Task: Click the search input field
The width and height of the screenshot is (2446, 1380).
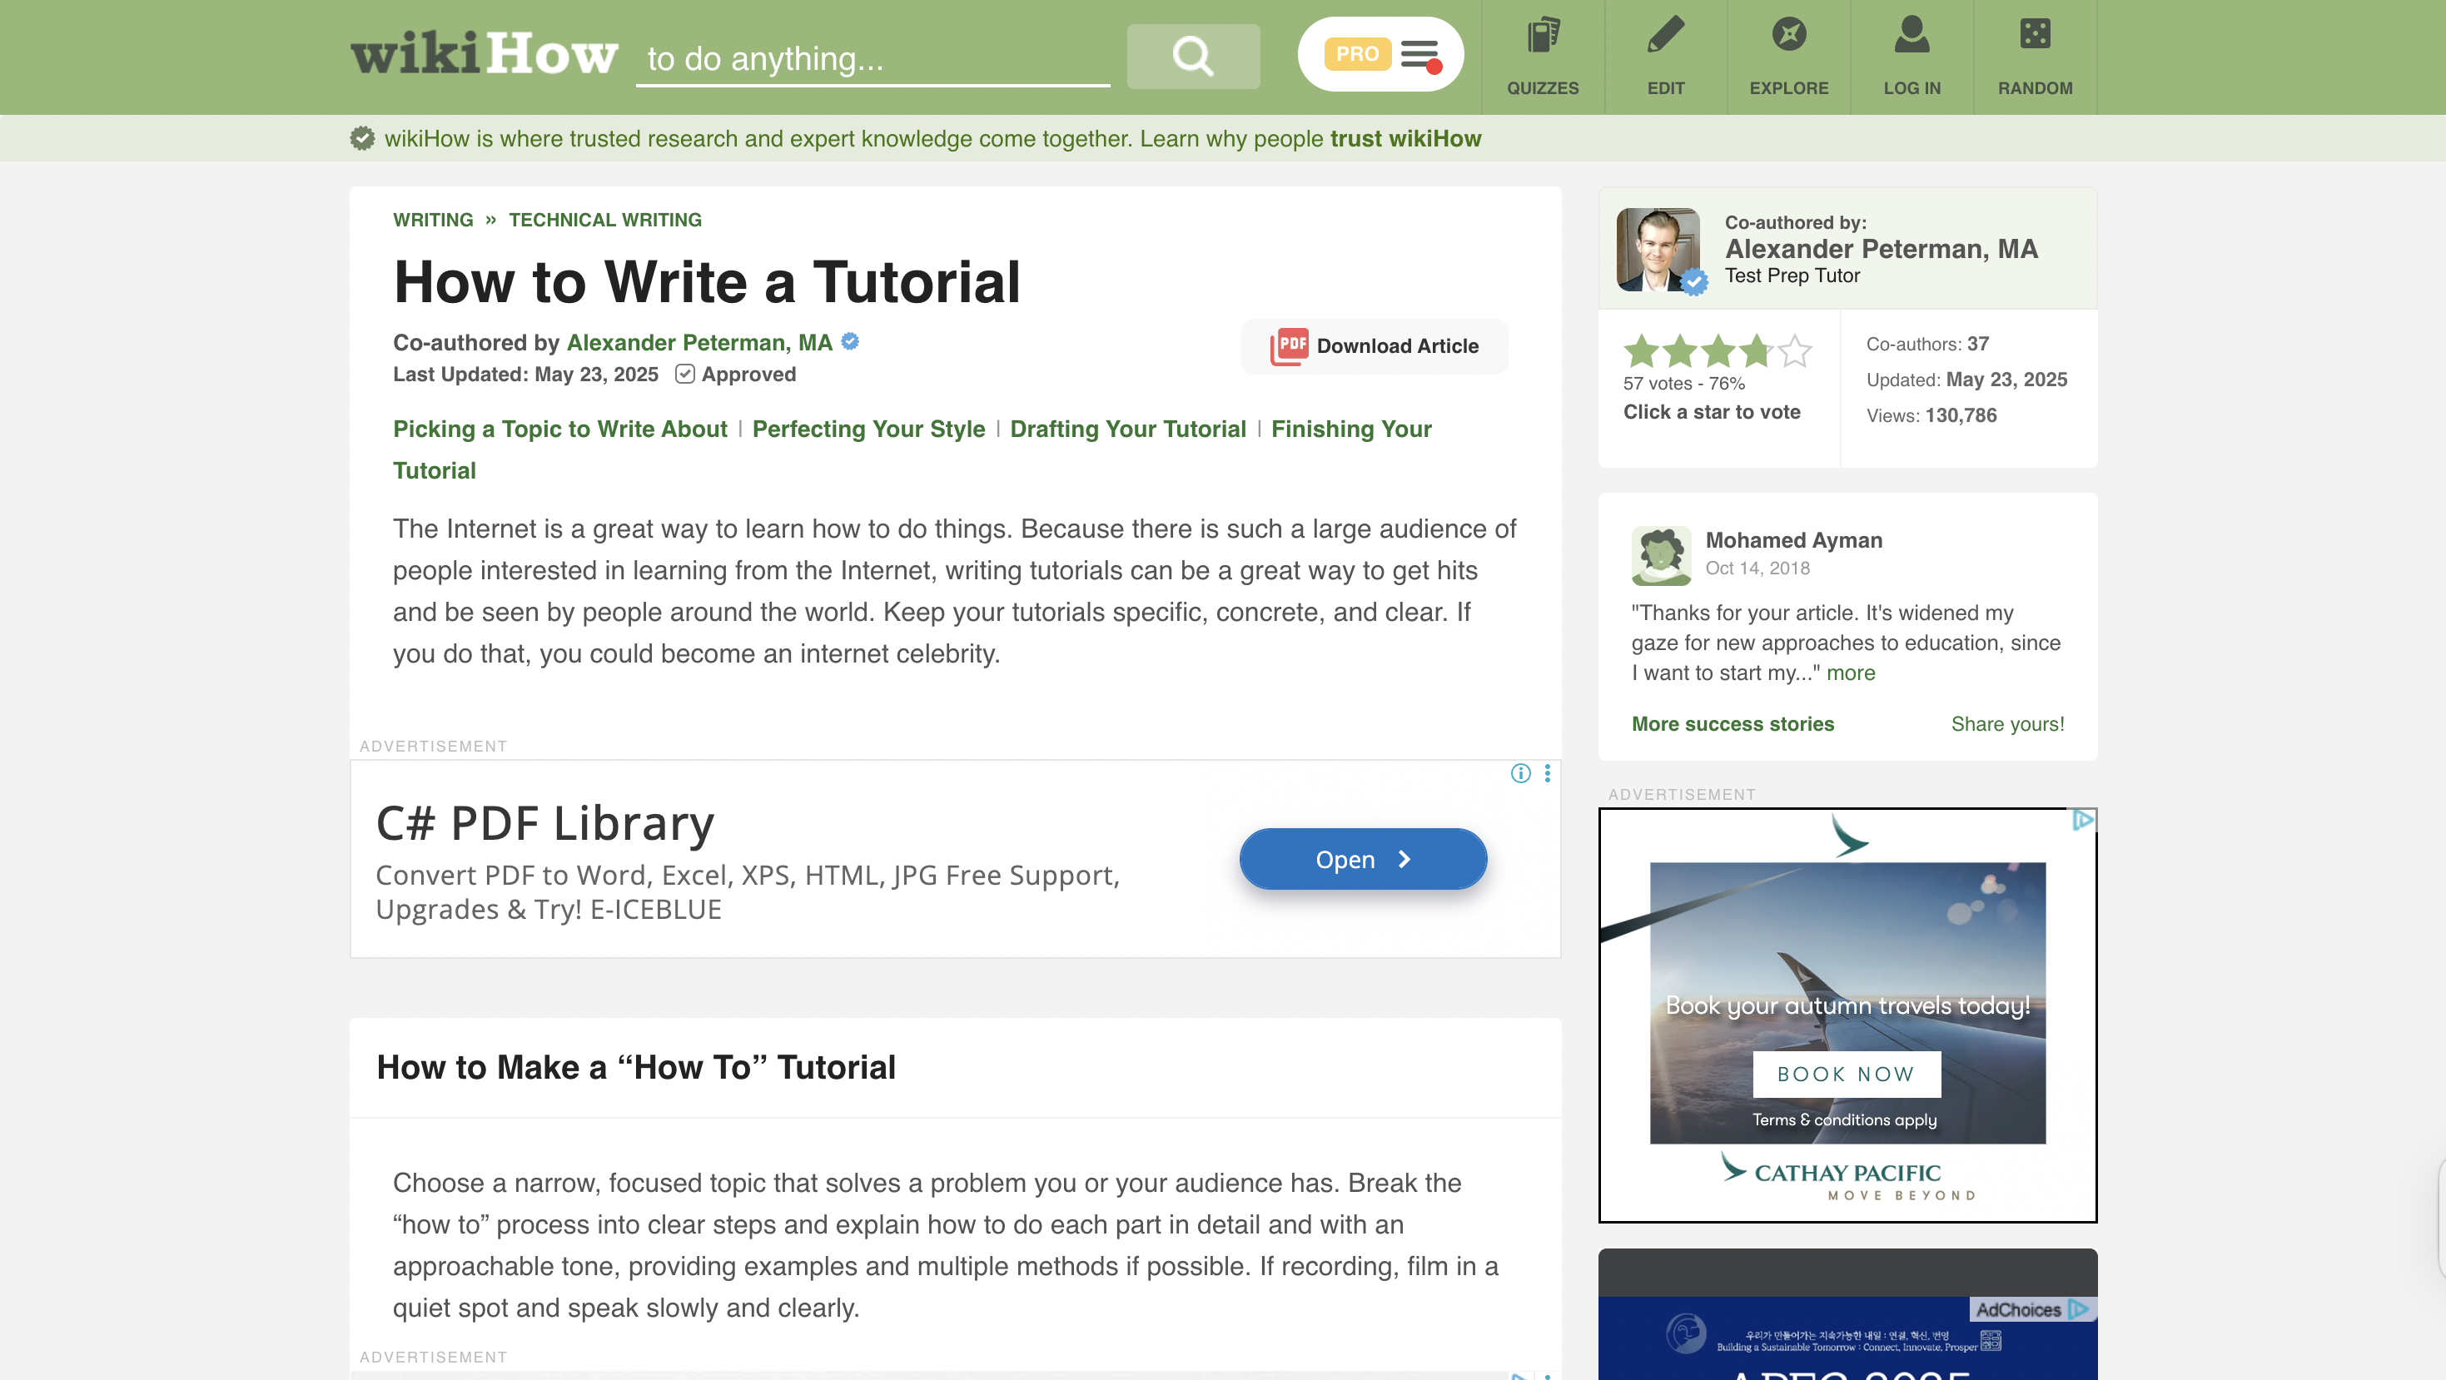Action: point(872,59)
